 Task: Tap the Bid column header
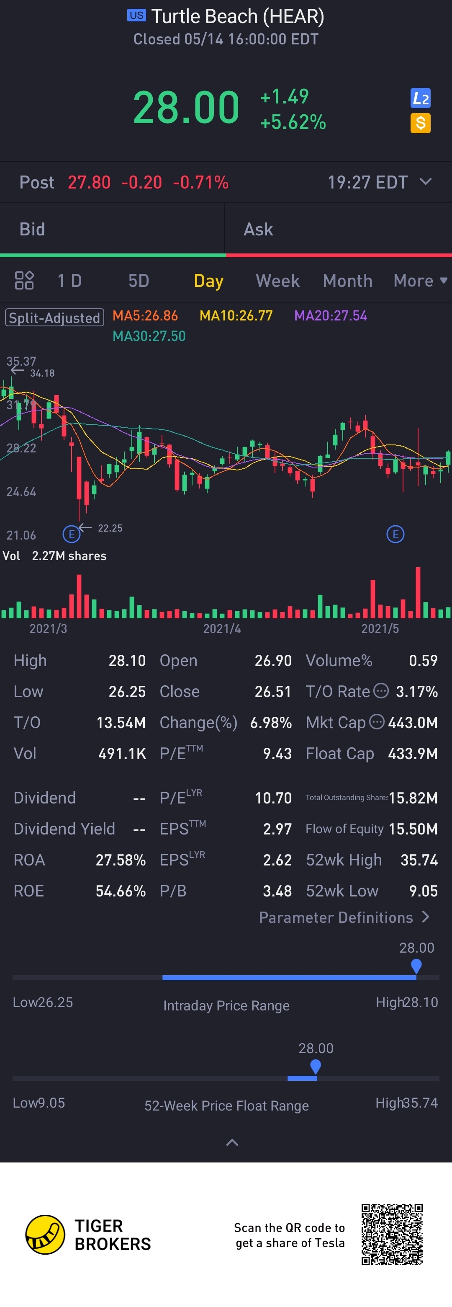(x=32, y=229)
